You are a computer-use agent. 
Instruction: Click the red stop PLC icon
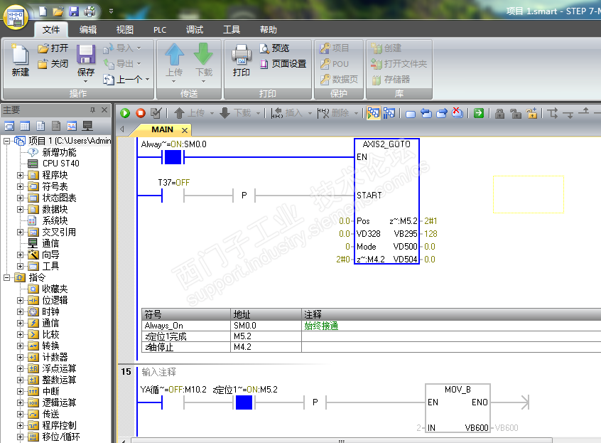[141, 113]
